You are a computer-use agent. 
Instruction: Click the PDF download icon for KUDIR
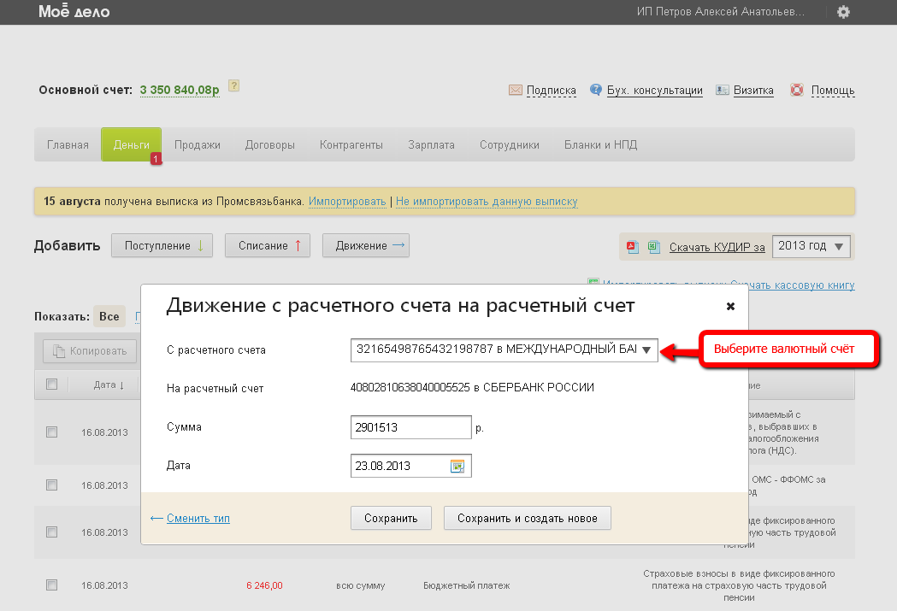[633, 247]
